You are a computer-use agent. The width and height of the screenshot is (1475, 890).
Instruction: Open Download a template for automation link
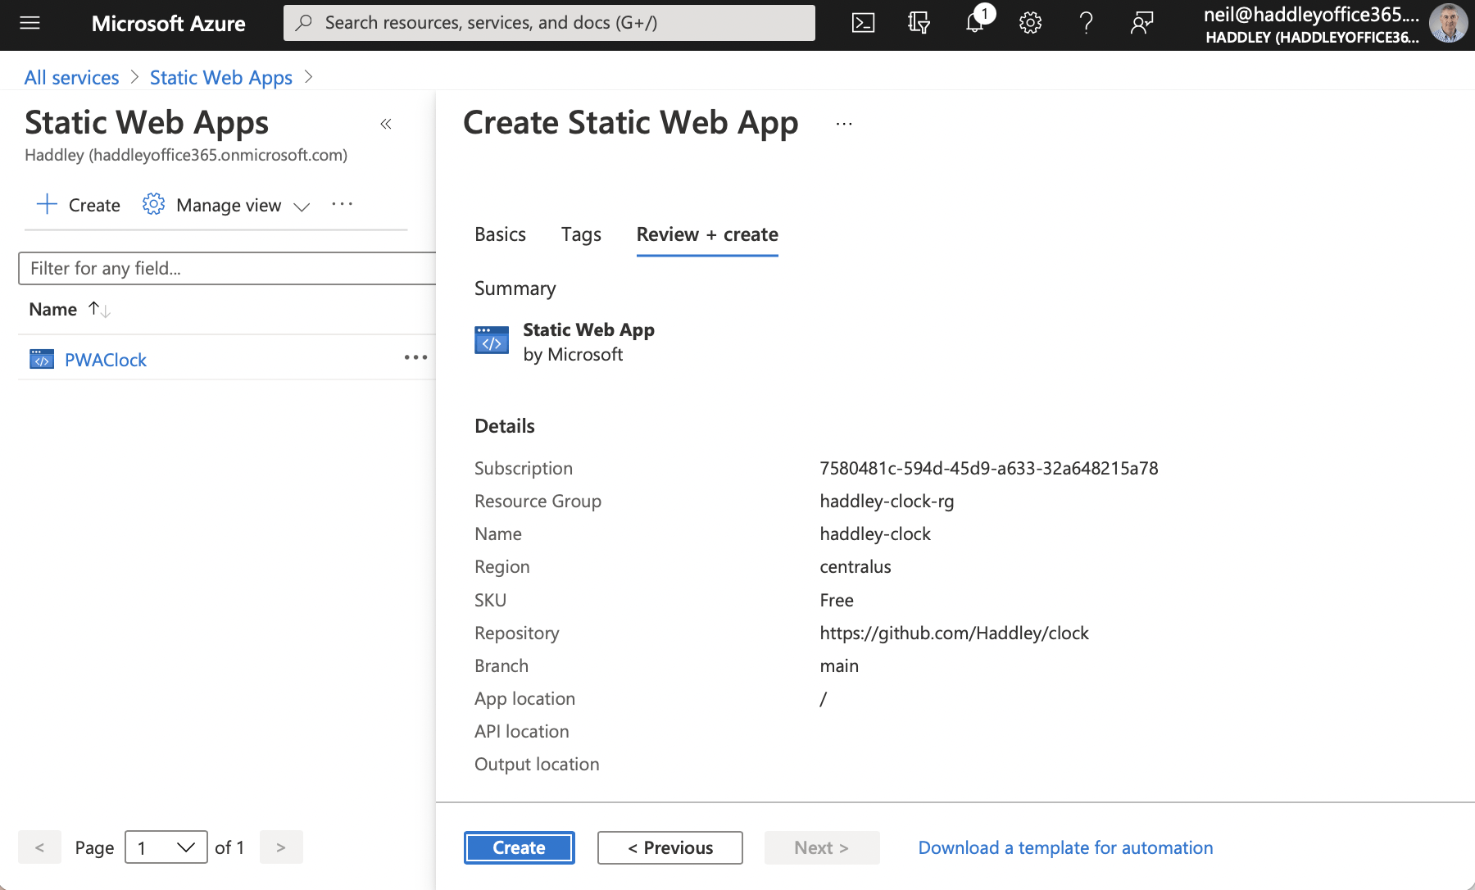coord(1065,847)
